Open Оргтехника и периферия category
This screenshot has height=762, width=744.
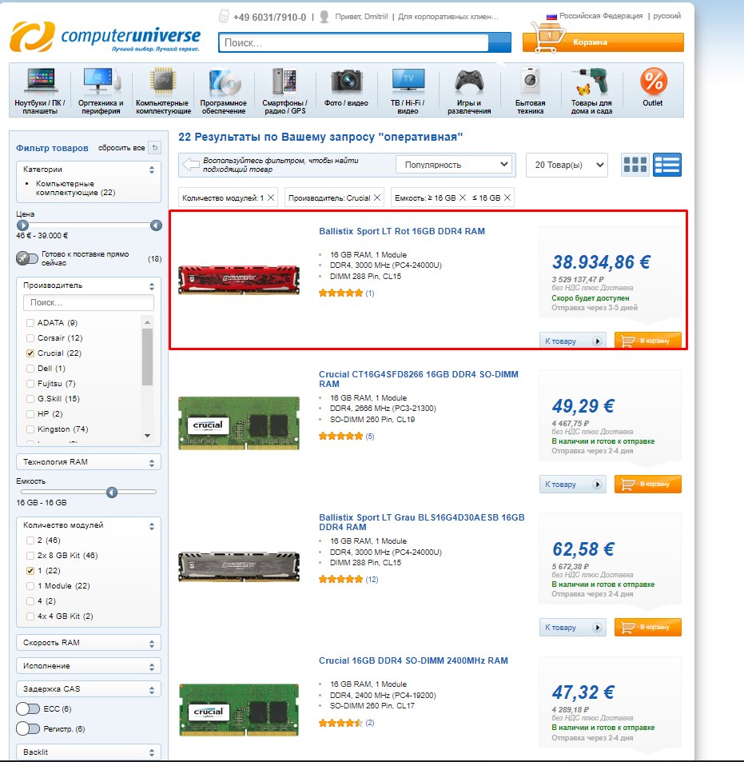click(x=101, y=90)
